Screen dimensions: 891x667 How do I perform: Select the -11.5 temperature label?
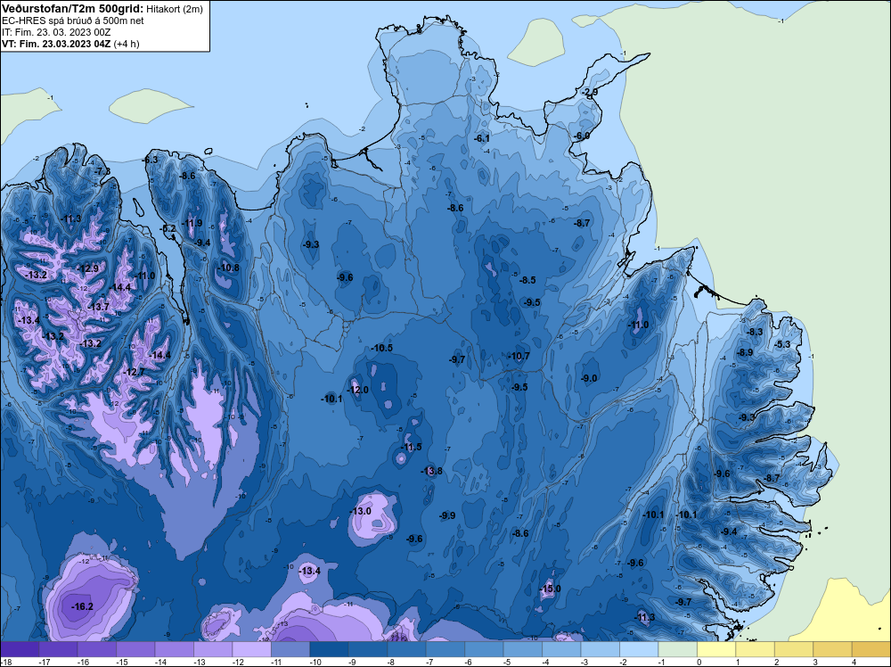[411, 447]
